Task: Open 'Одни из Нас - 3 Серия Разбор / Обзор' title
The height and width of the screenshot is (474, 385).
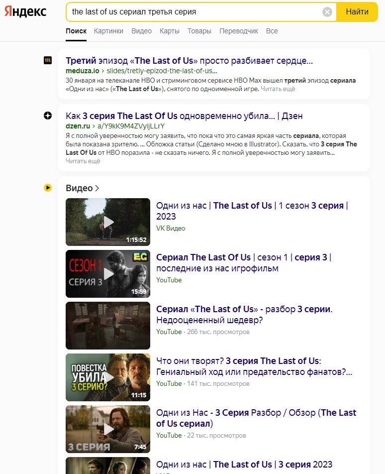Action: tap(256, 418)
